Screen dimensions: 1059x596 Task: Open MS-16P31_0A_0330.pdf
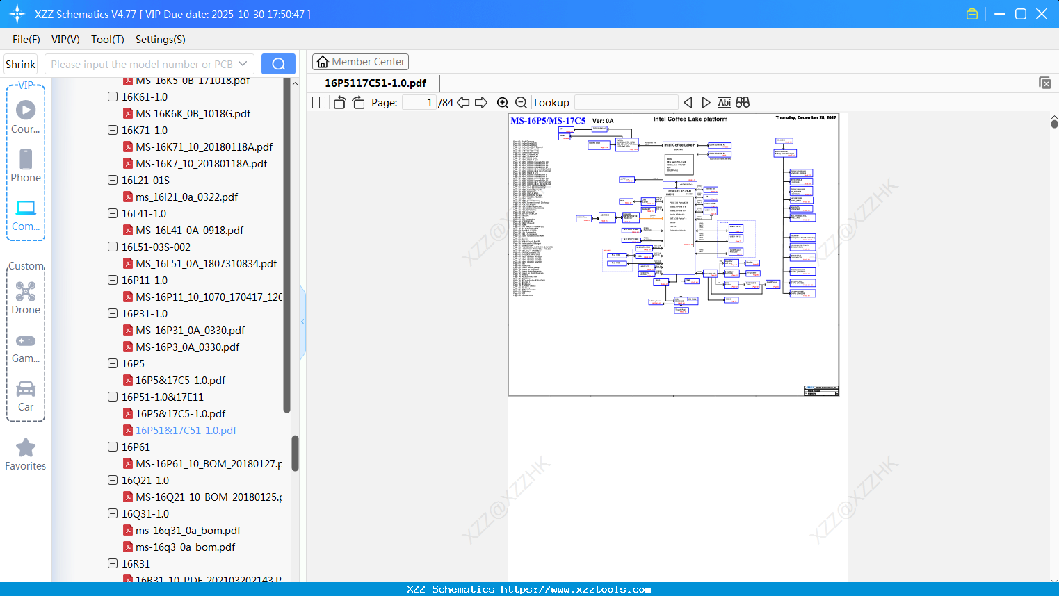[190, 330]
